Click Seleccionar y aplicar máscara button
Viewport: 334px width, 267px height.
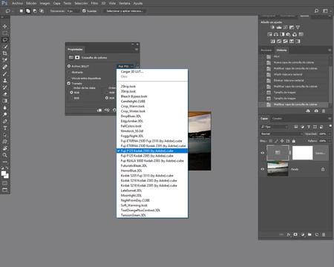click(125, 11)
